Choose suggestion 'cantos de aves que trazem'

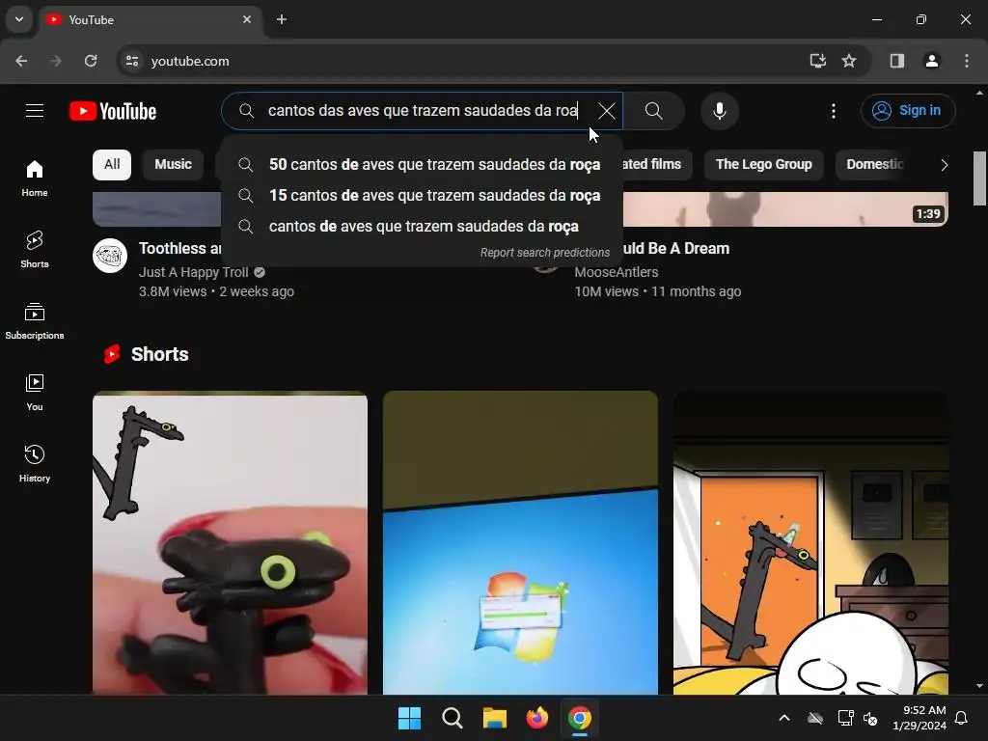422,226
